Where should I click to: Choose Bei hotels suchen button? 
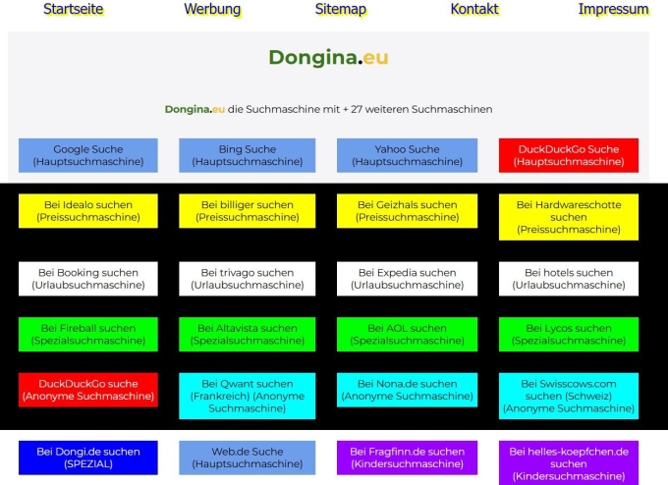coord(569,279)
